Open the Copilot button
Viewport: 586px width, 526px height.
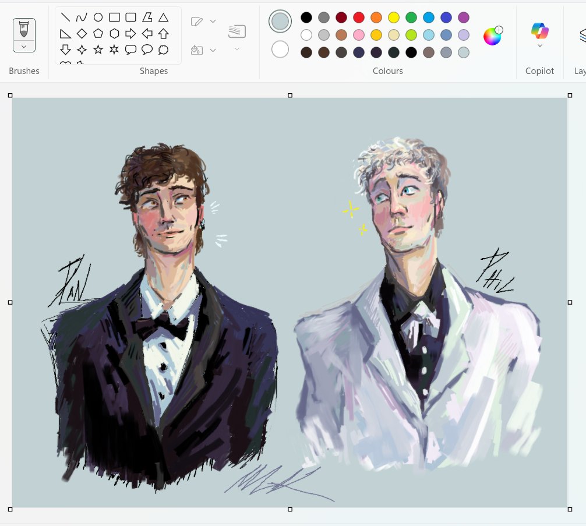[x=539, y=31]
